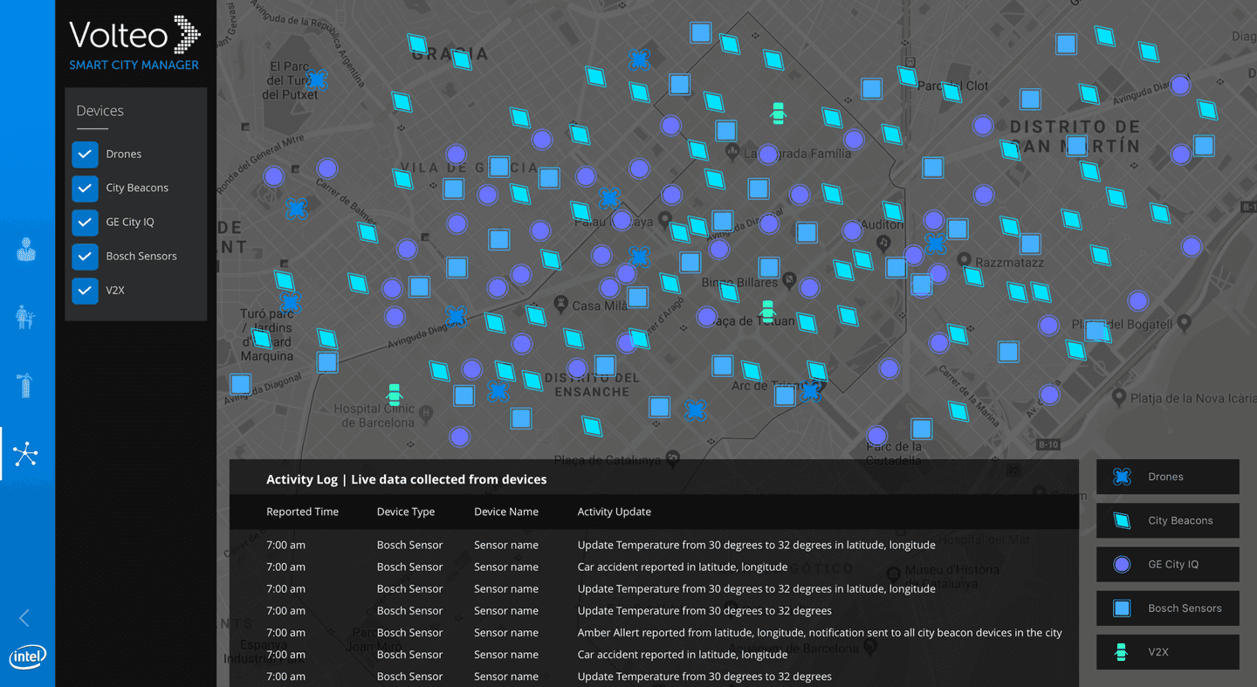The image size is (1257, 687).
Task: Click the Sagrada Família landmark pin
Action: 732,153
